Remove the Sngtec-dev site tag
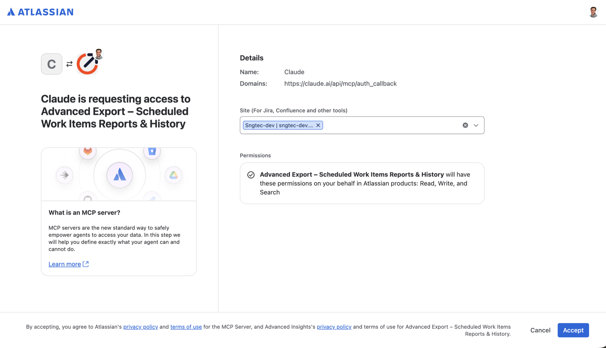Image resolution: width=606 pixels, height=348 pixels. [x=318, y=125]
